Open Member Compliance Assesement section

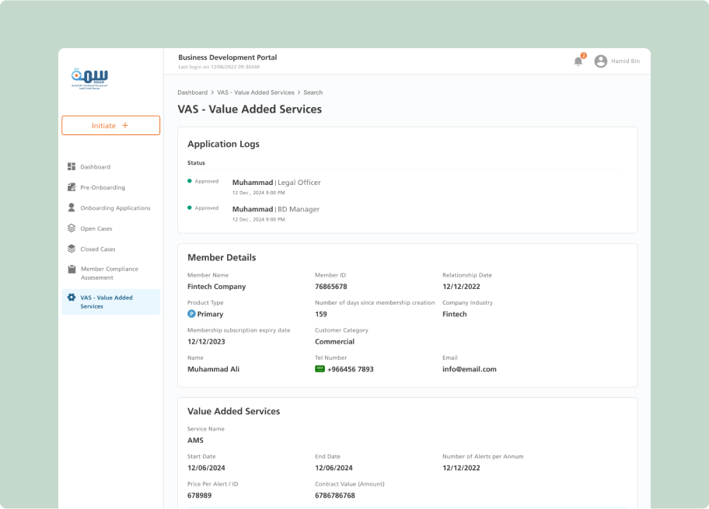pyautogui.click(x=110, y=273)
